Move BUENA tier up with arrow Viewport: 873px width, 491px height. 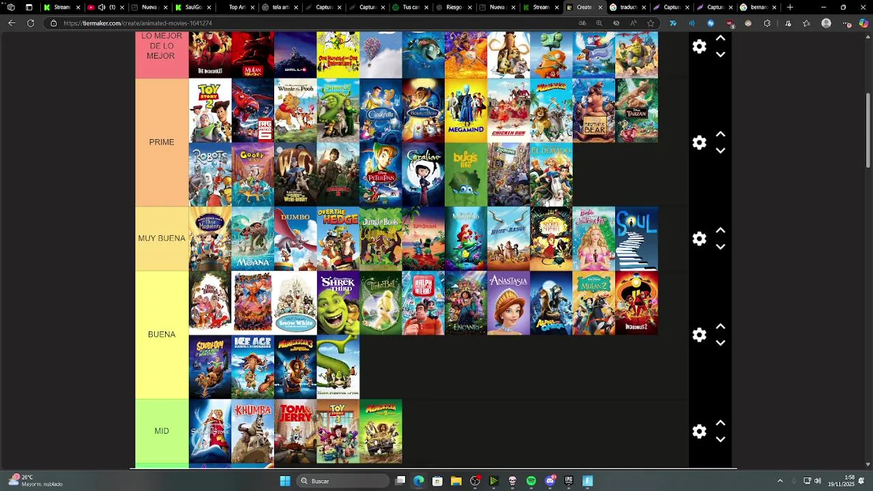click(x=720, y=327)
